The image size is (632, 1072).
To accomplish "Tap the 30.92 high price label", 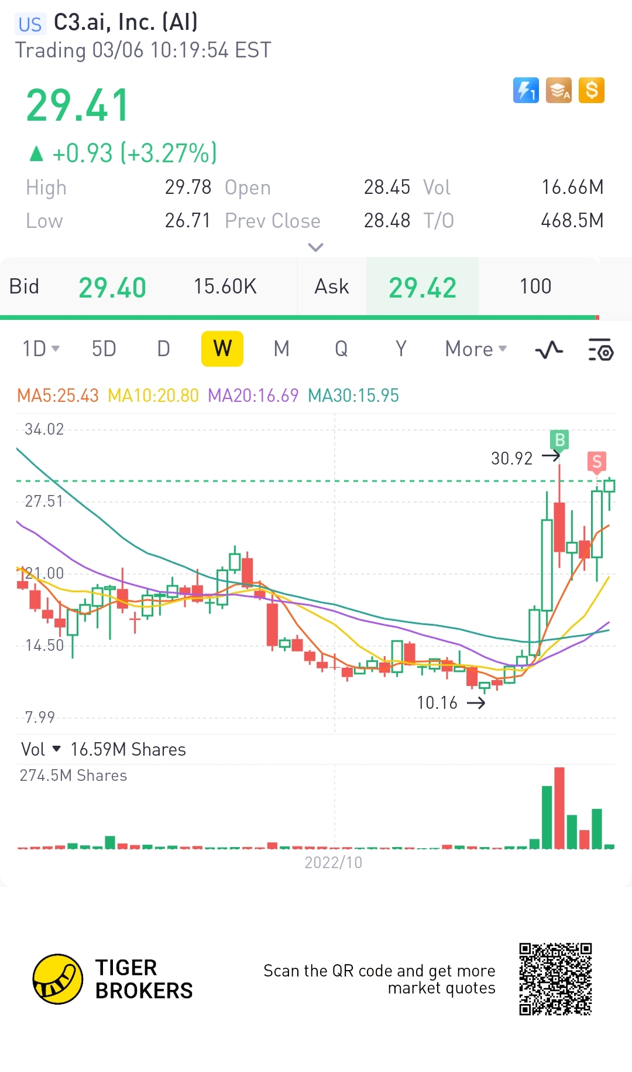I will pyautogui.click(x=512, y=458).
